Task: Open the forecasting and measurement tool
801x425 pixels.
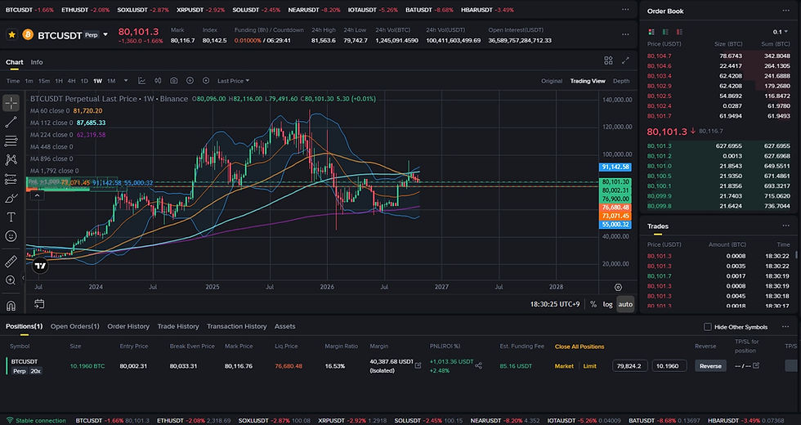Action: (11, 179)
